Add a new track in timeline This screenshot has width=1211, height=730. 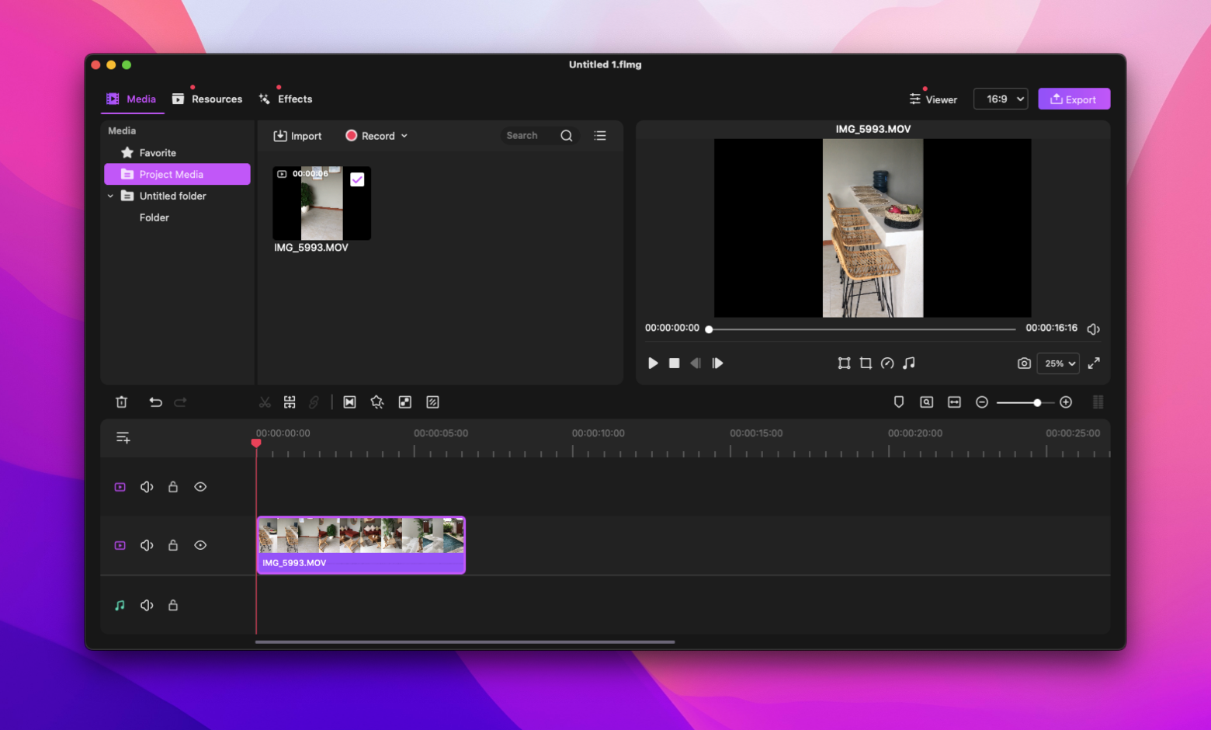tap(123, 438)
